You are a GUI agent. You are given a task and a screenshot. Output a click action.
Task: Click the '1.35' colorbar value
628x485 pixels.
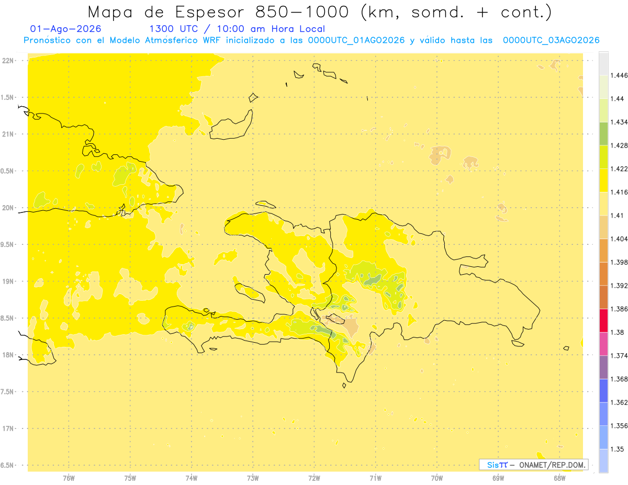point(617,449)
